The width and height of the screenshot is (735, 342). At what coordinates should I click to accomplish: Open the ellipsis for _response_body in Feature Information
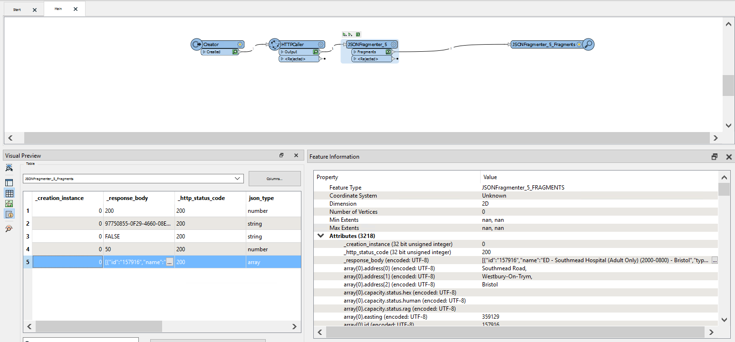pyautogui.click(x=714, y=260)
